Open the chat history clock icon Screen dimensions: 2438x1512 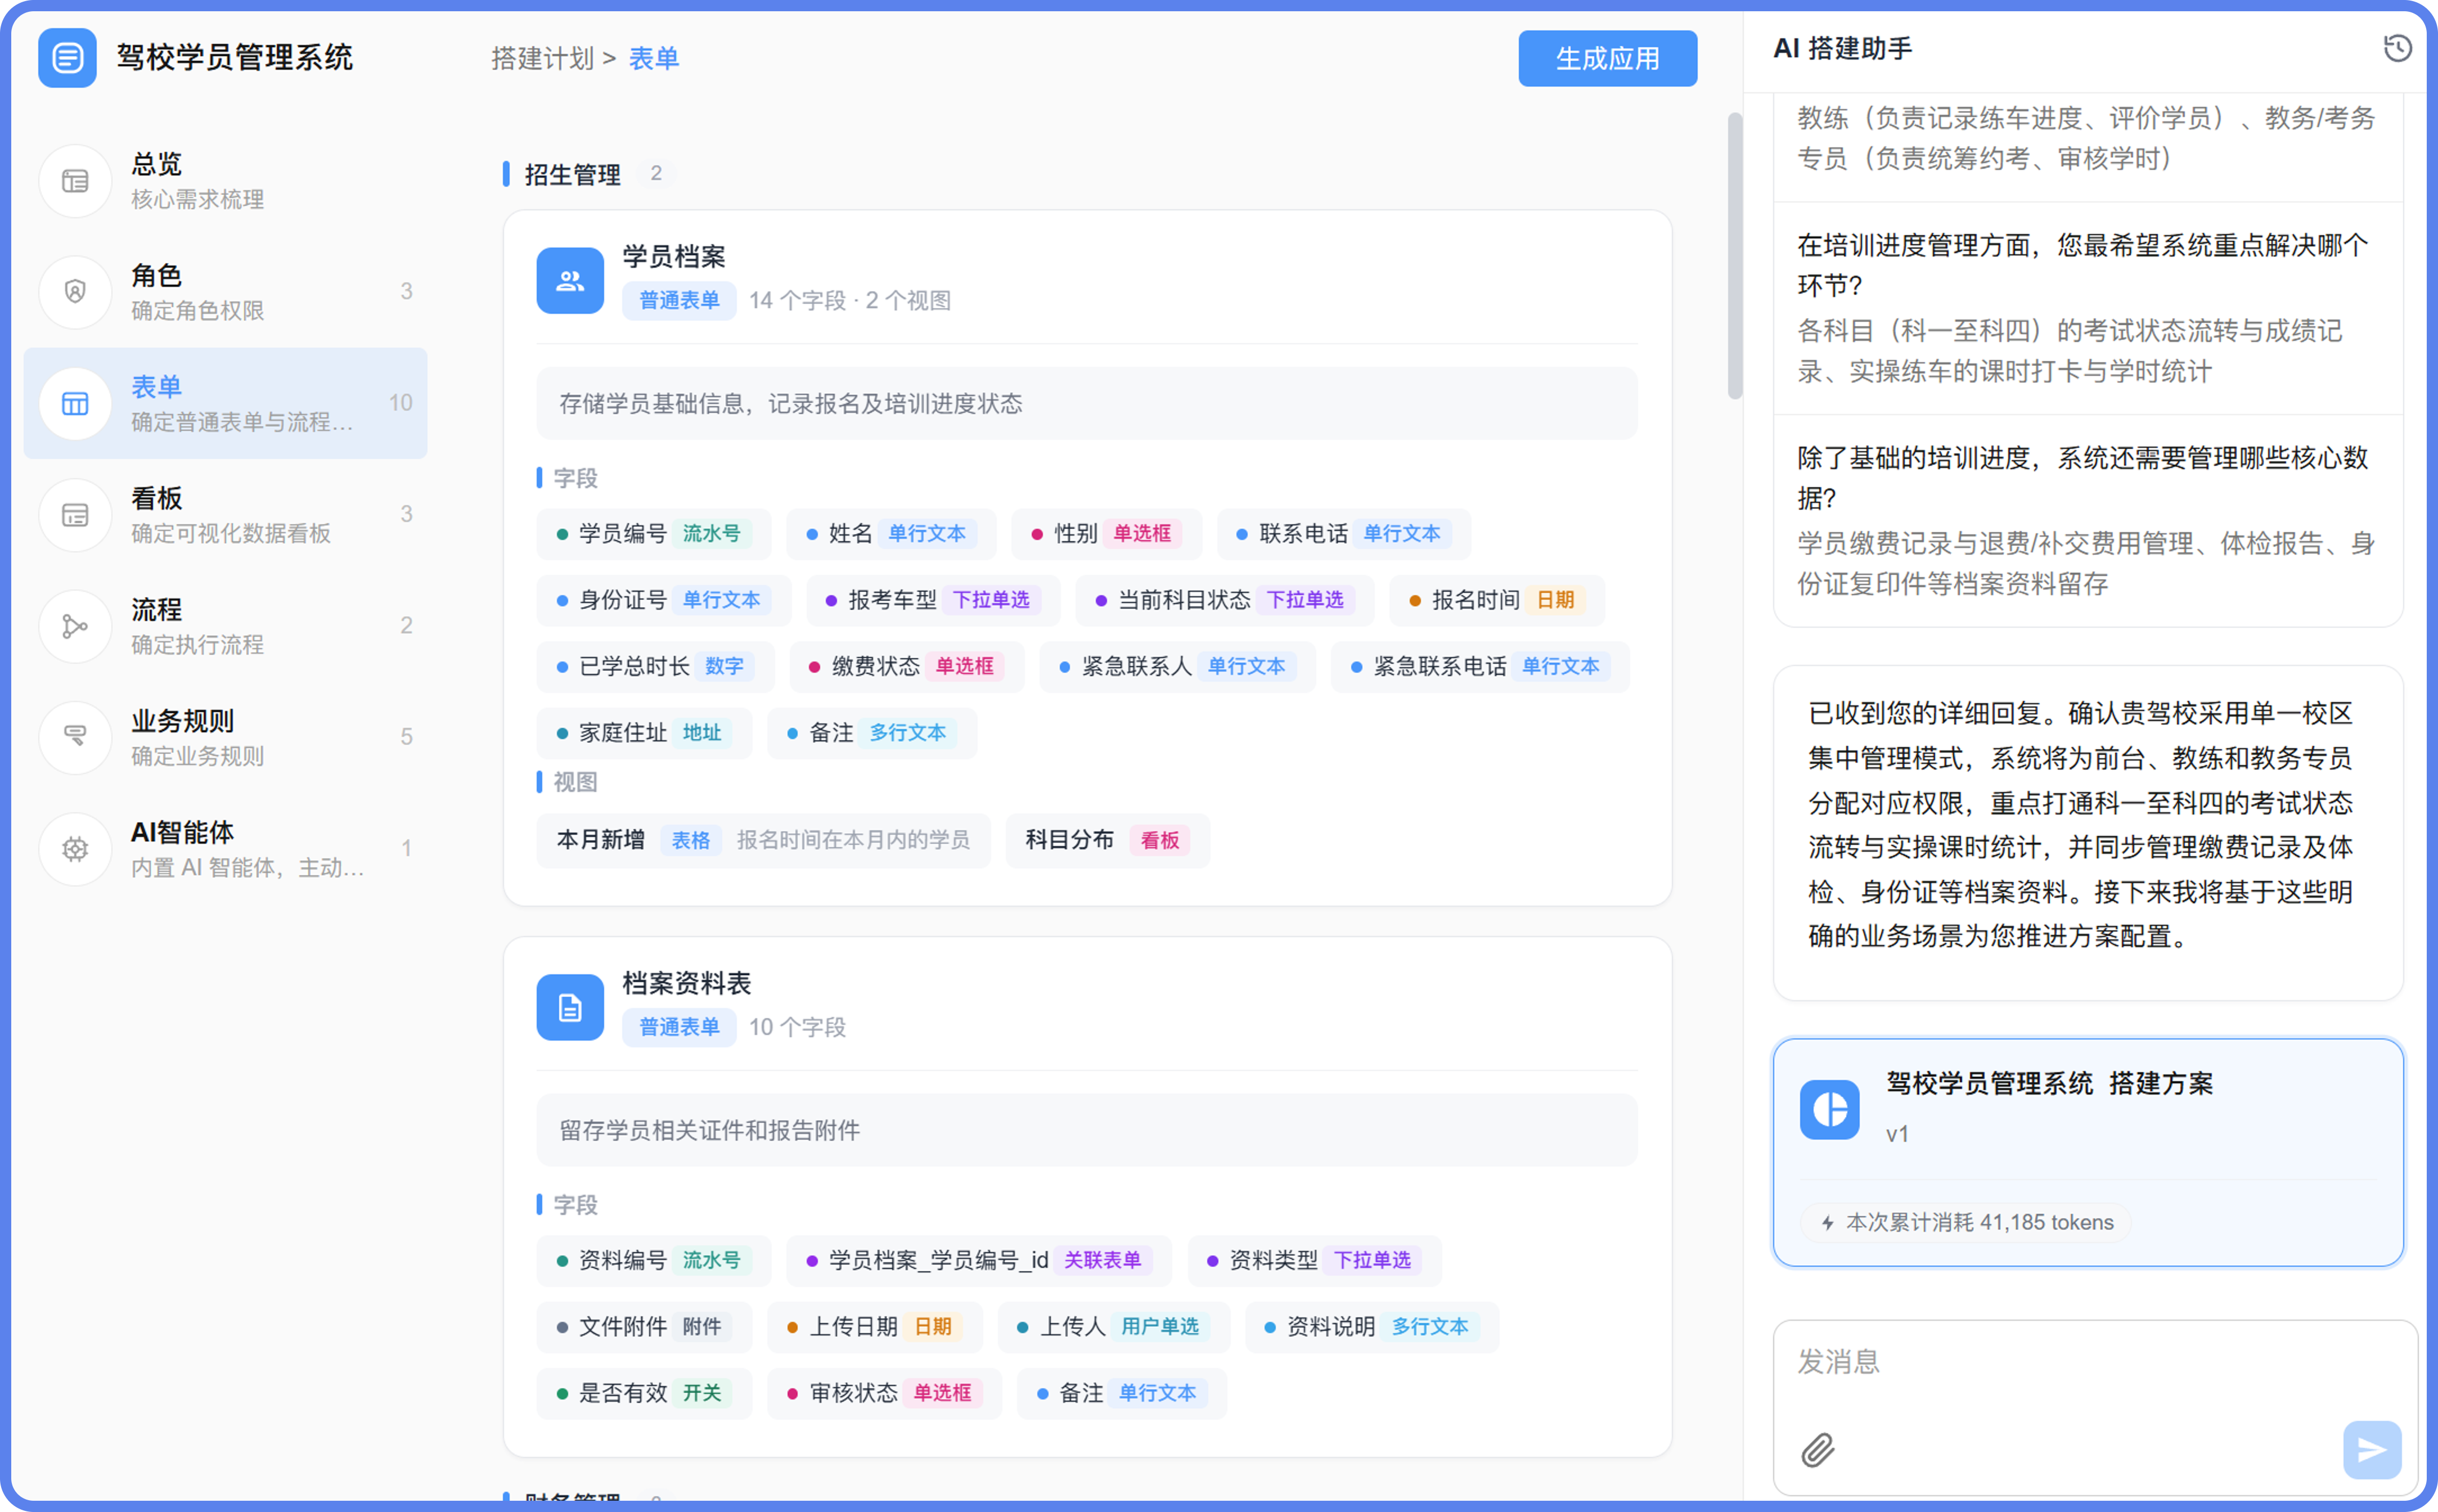coord(2397,48)
